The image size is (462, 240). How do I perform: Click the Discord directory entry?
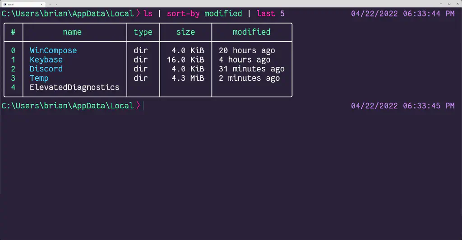click(46, 69)
